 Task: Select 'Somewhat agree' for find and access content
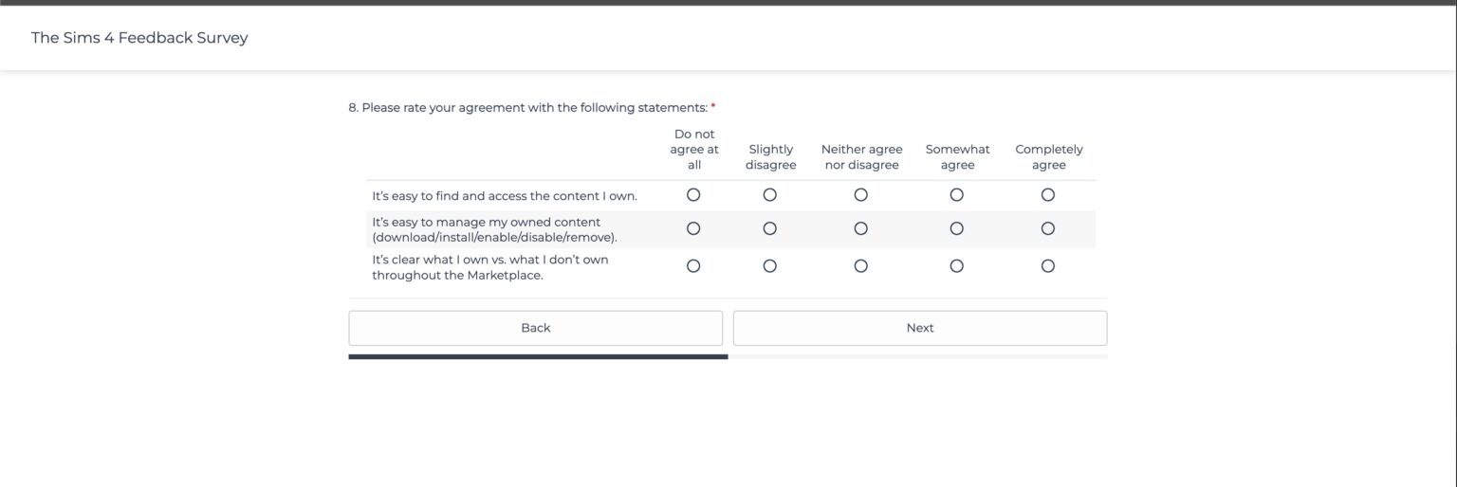(957, 195)
